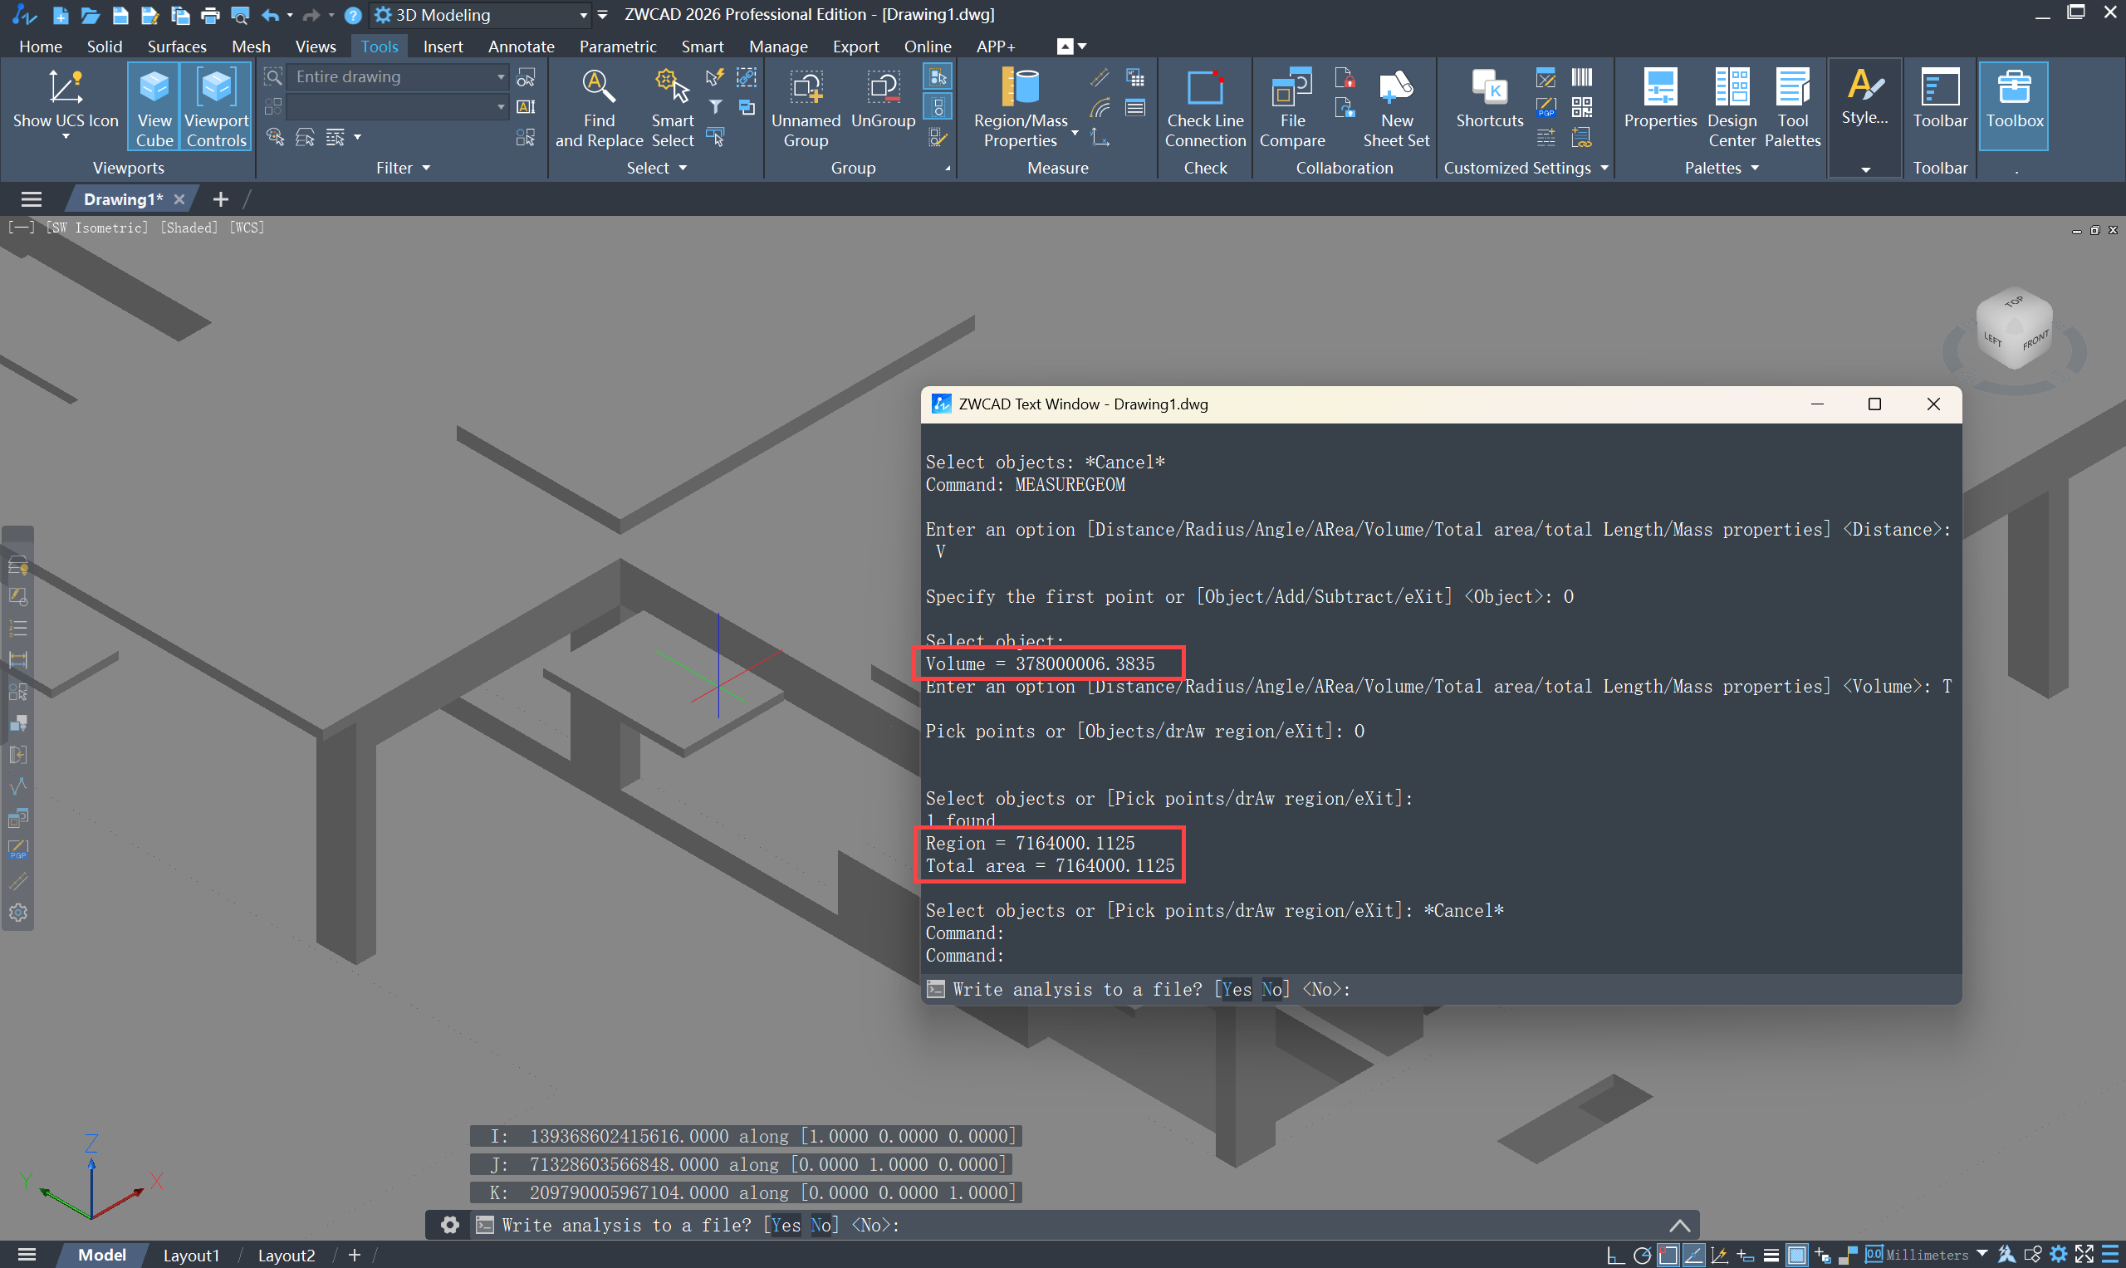Create a New Sheet Set
Screen dimensions: 2126x1268
click(1395, 108)
